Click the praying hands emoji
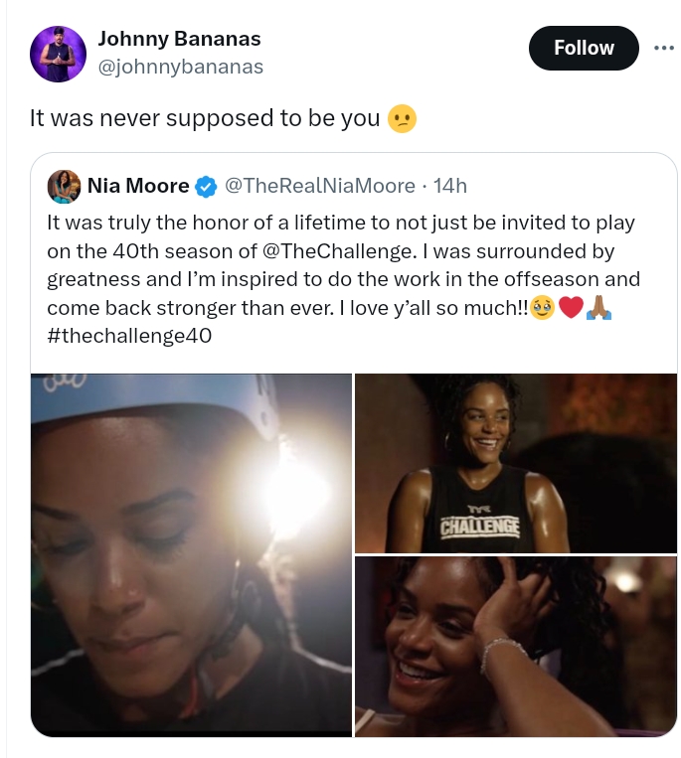 (x=598, y=308)
